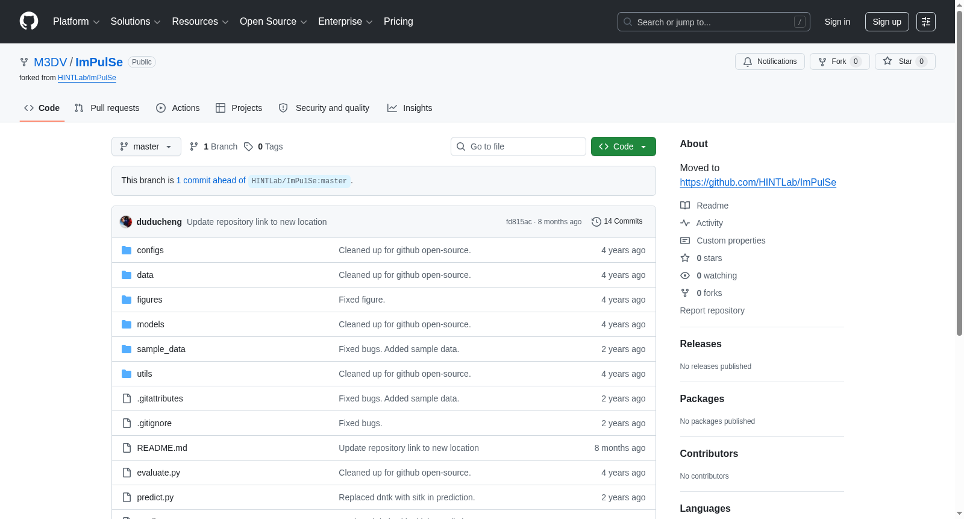Expand the Enterprise menu
The height and width of the screenshot is (519, 964).
pyautogui.click(x=345, y=22)
